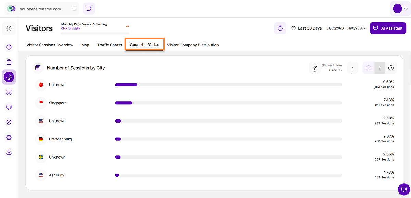The width and height of the screenshot is (411, 198).
Task: Click the refresh data icon
Action: [x=280, y=28]
